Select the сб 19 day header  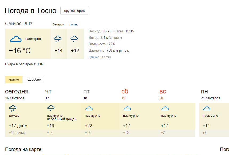coord(125,94)
